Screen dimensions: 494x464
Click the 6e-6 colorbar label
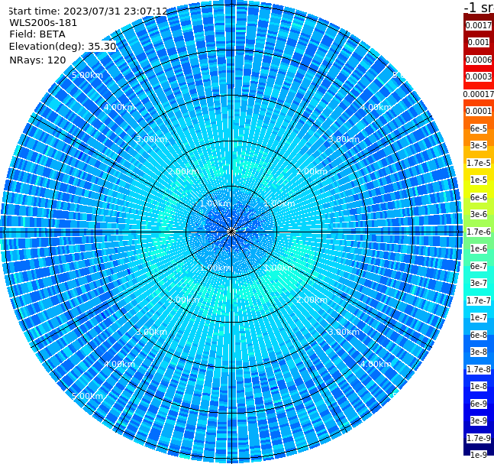click(479, 197)
